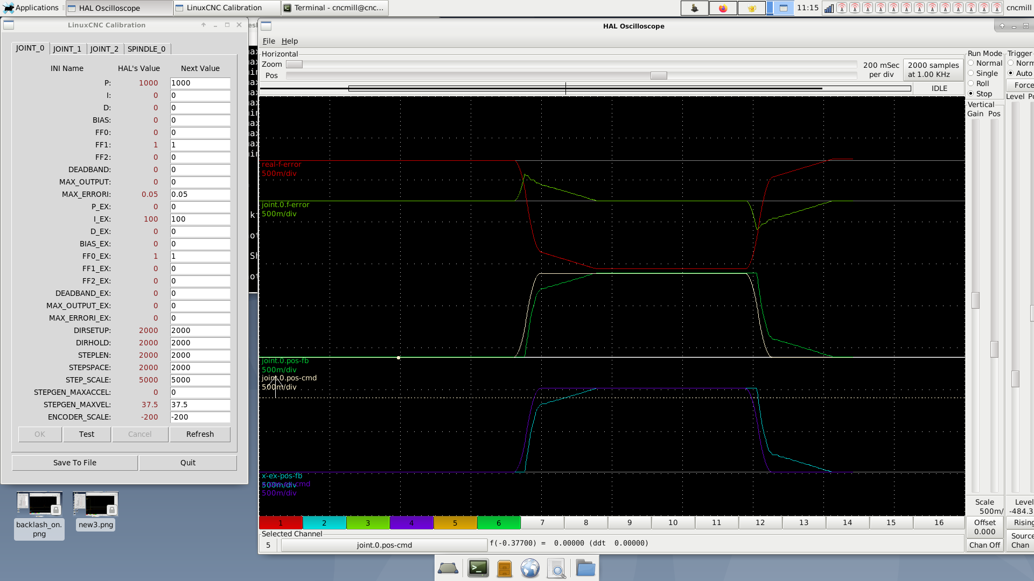Image resolution: width=1034 pixels, height=581 pixels.
Task: Switch to HAL Oscilloscope in taskbar
Action: 119,8
